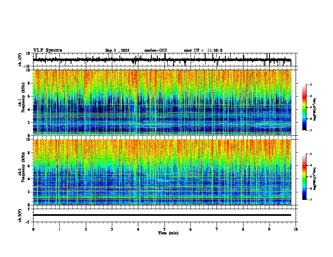Click the 'ch.3(V)' axis label
Screen dimensions: 333x257
20,215
